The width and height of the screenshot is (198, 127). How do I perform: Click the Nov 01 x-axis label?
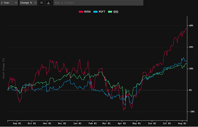(47, 123)
